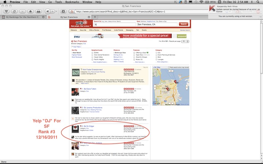The width and height of the screenshot is (263, 164).
Task: Reload the page with the refresh button
Action: coord(14,11)
